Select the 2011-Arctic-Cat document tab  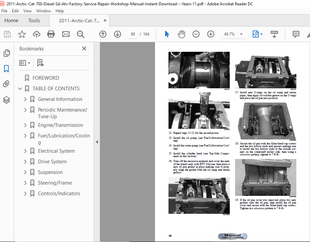point(79,21)
